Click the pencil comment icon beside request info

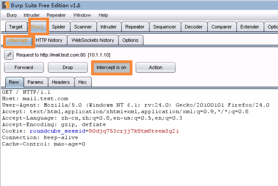8,55
